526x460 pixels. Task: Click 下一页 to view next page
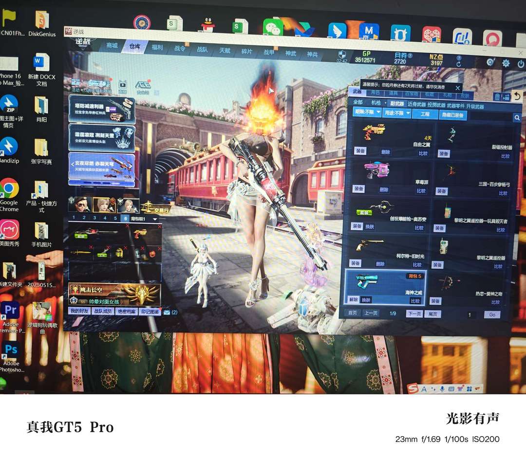click(414, 314)
